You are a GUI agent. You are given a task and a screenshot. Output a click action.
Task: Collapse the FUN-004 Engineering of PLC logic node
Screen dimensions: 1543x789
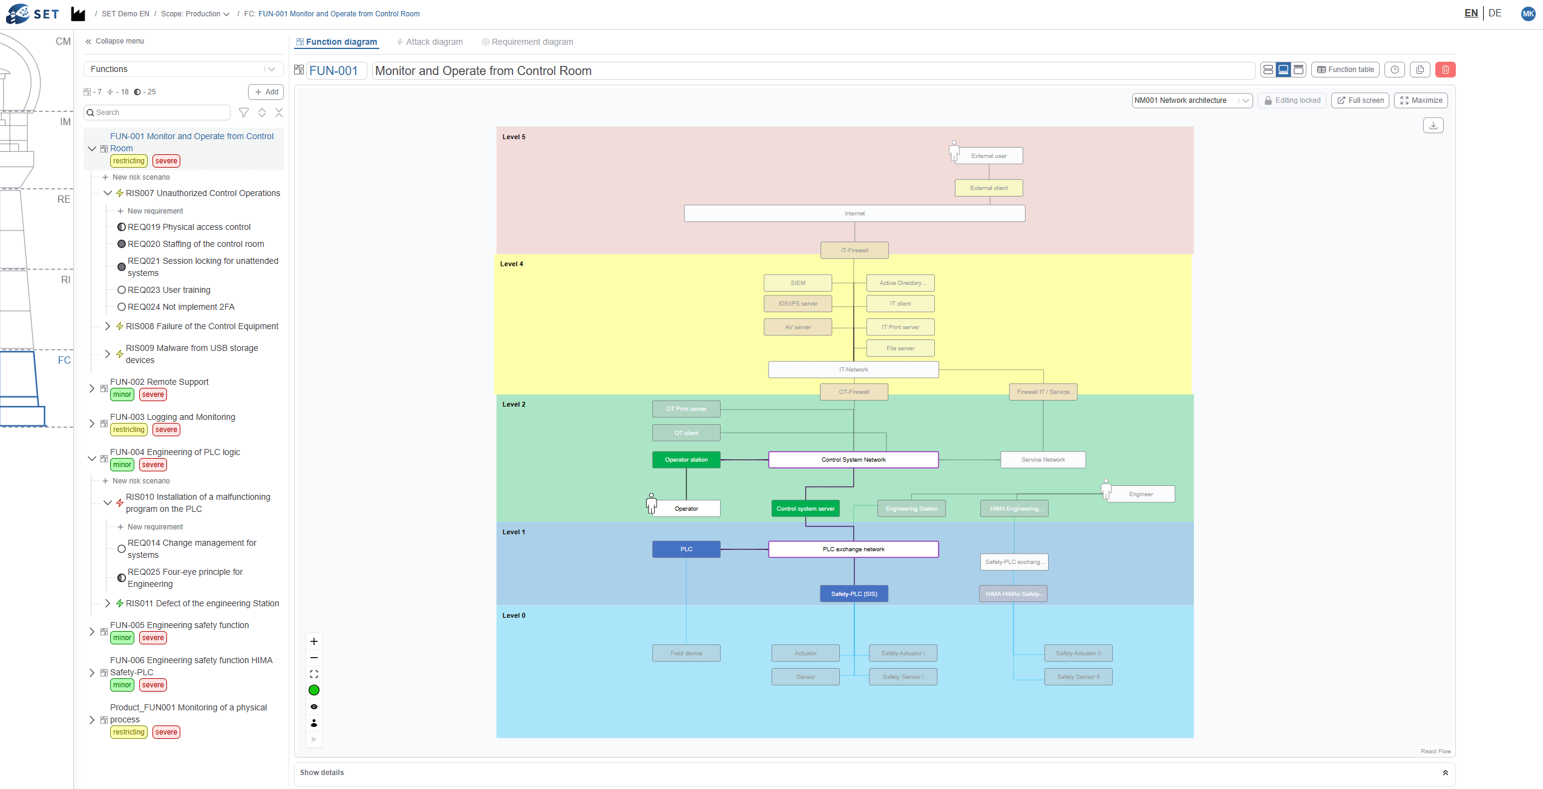tap(92, 459)
